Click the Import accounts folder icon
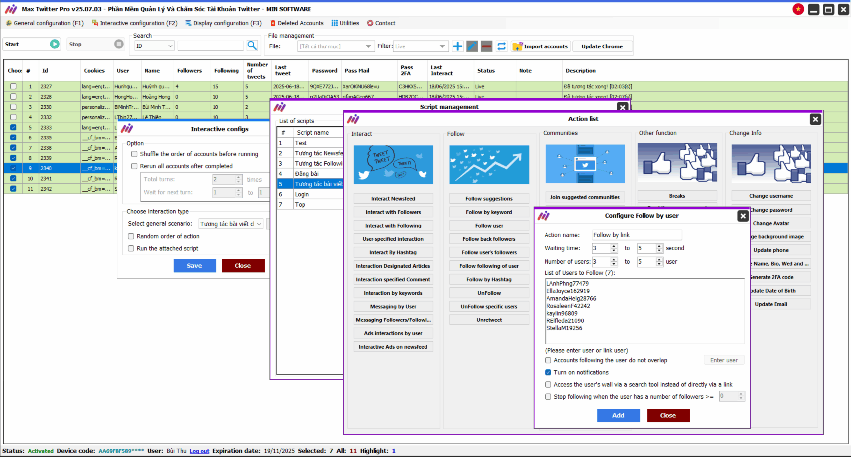 pos(518,46)
